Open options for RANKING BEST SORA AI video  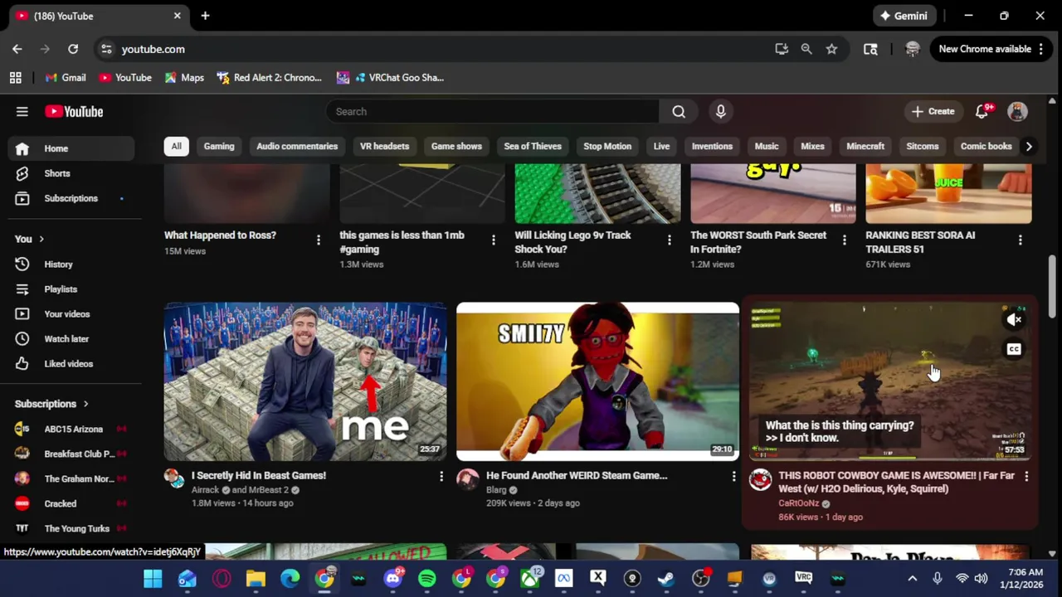pyautogui.click(x=1020, y=240)
